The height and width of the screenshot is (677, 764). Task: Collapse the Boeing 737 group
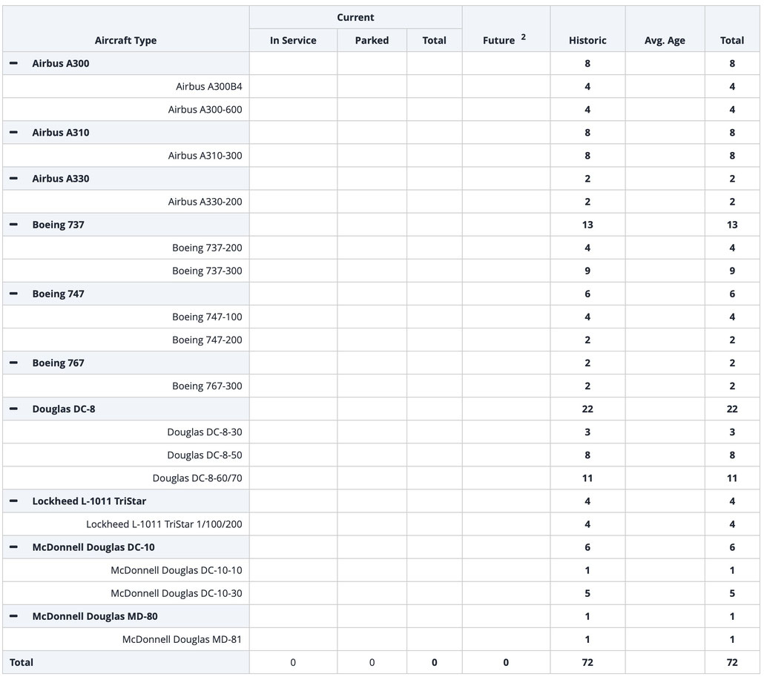coord(13,225)
